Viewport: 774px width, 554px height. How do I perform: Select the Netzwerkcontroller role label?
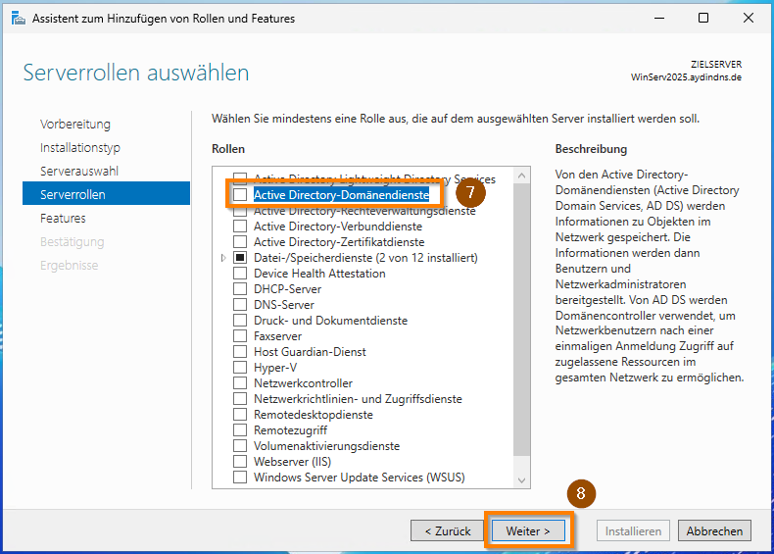[303, 383]
